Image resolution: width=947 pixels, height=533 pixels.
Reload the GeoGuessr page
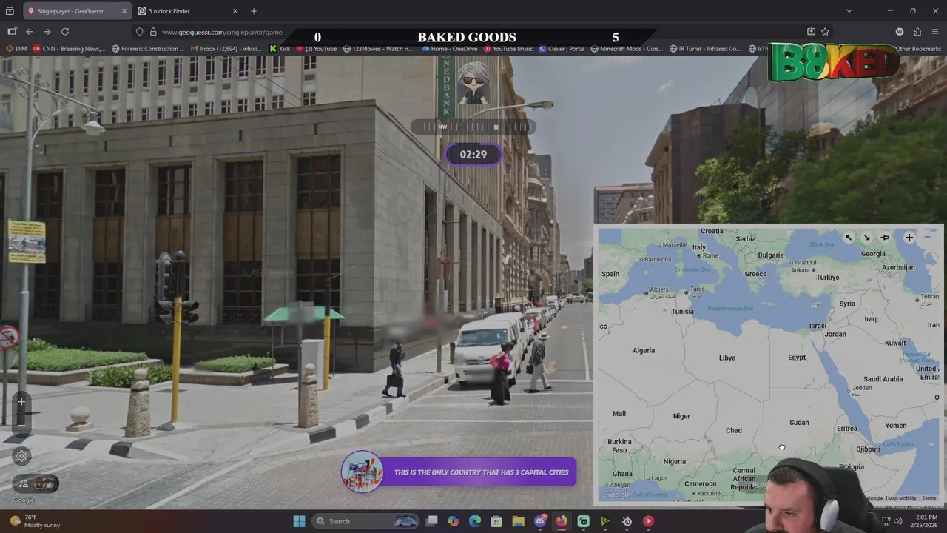[65, 32]
